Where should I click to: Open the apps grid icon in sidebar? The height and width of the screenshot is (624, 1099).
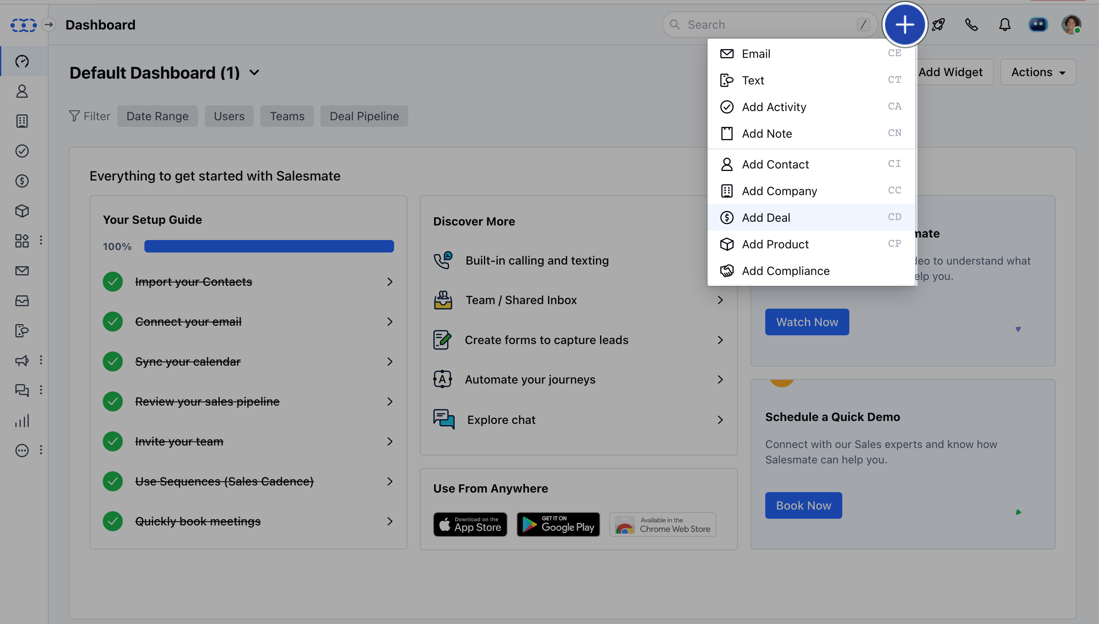tap(22, 241)
